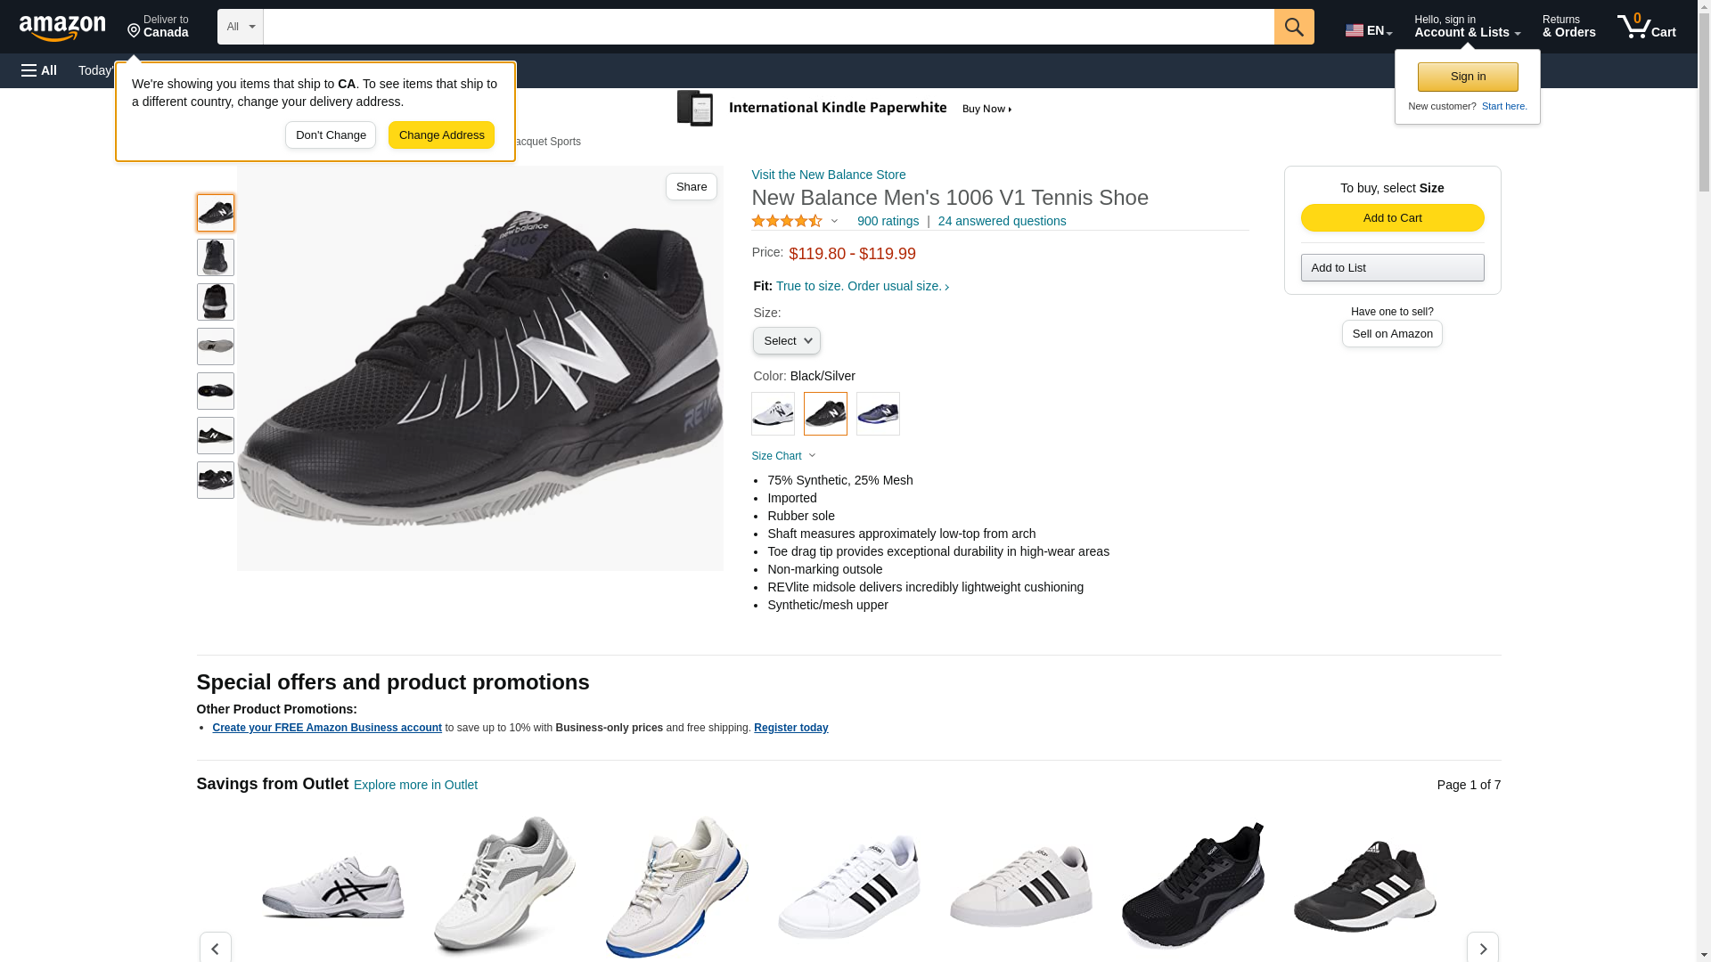The width and height of the screenshot is (1711, 962).
Task: Open Returns & Orders
Action: 1568,27
